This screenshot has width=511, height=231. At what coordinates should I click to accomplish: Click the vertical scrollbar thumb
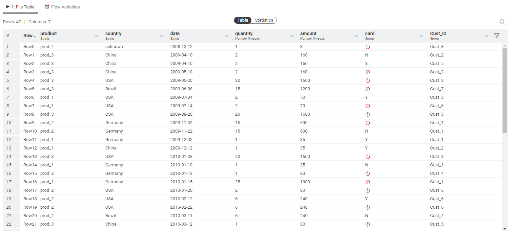coord(505,91)
